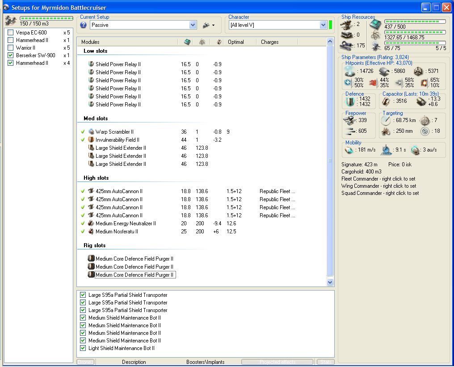The height and width of the screenshot is (367, 454).
Task: Click the Invulnerability Field II module icon
Action: 91,140
